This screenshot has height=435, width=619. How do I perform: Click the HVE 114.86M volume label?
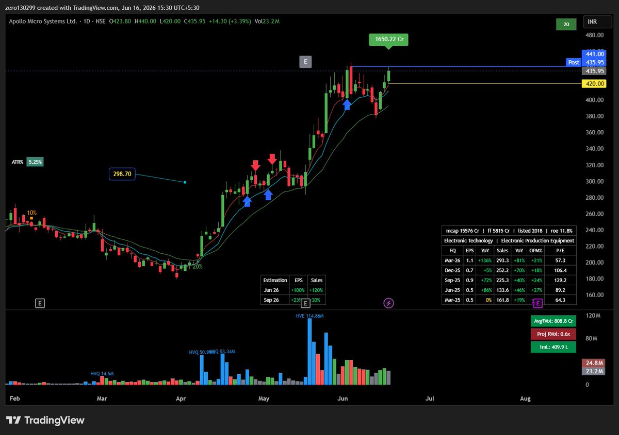[309, 315]
